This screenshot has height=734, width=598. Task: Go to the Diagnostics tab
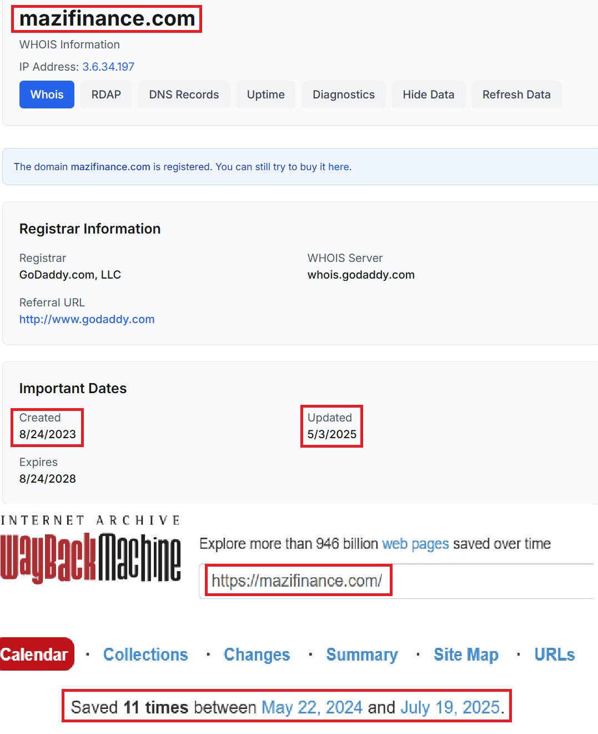pos(343,95)
